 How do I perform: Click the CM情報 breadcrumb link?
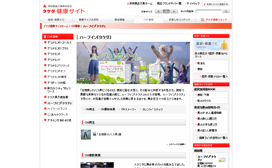pos(76,26)
